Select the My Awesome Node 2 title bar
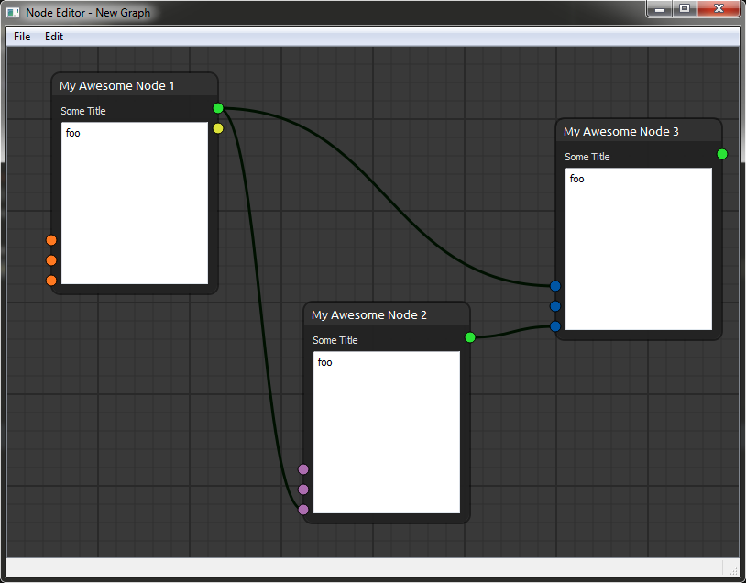The image size is (746, 583). pyautogui.click(x=387, y=315)
